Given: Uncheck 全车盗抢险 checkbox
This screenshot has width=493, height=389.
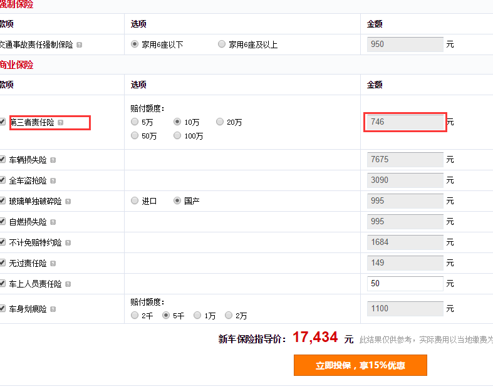Looking at the screenshot, I should (3, 180).
